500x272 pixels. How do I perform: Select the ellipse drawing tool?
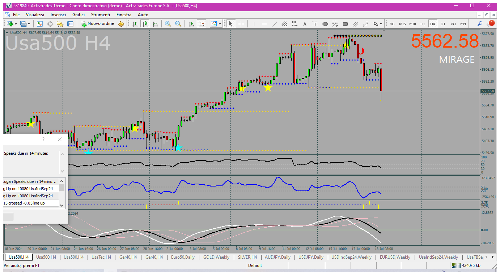[x=325, y=24]
